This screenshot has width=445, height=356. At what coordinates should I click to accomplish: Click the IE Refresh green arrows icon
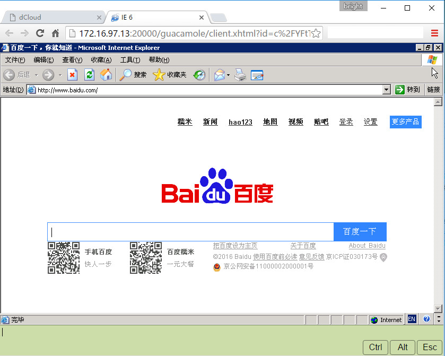click(x=90, y=75)
